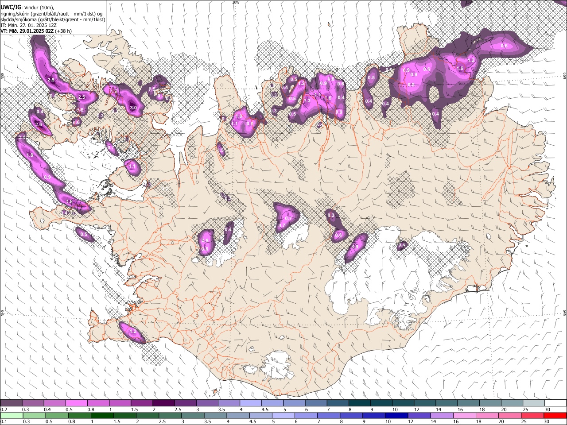Click the 'slydda/snjókoma' legend description line
The height and width of the screenshot is (425, 567).
[53, 19]
